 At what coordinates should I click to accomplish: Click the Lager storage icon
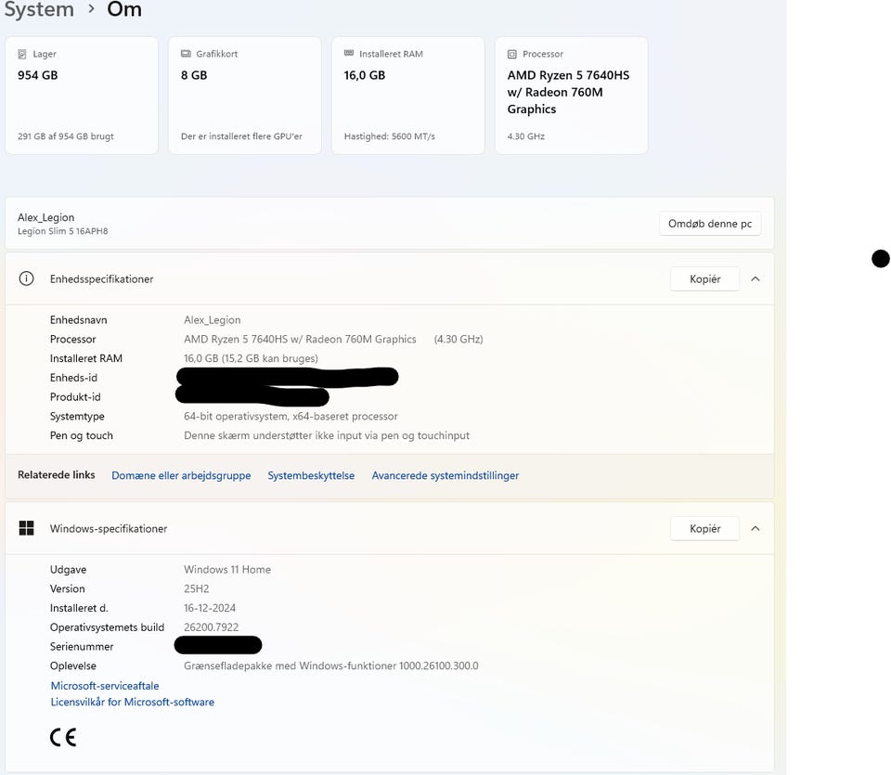point(22,54)
